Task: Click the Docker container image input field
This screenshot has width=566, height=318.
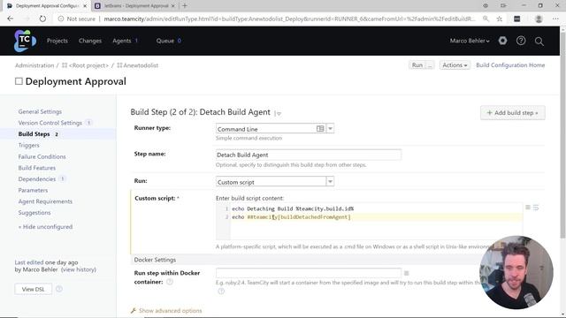Action: 309,273
